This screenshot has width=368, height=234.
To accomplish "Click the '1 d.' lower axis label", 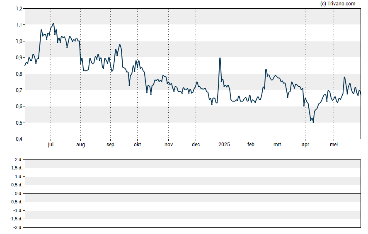I will (18, 176).
